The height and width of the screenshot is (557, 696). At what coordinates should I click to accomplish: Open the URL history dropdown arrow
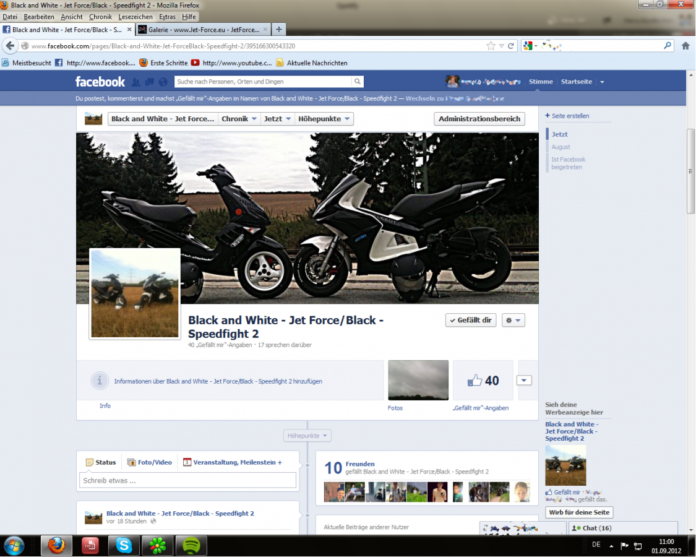501,46
